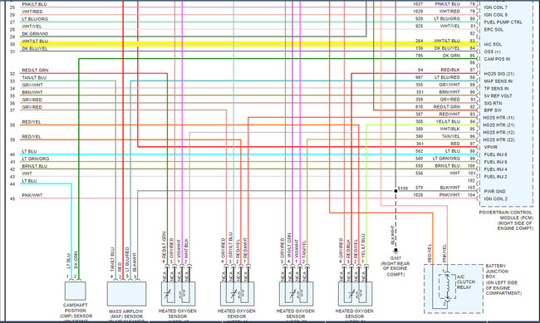Click the POWERTRAIN CONTROL MODULE (PCM) caption
Screen dimensions: 540x323
tap(506, 220)
